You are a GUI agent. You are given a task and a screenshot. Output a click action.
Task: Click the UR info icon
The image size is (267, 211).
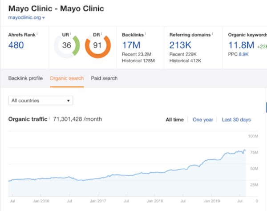(x=70, y=33)
